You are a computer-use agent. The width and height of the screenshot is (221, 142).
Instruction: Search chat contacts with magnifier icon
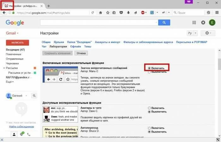point(34,96)
